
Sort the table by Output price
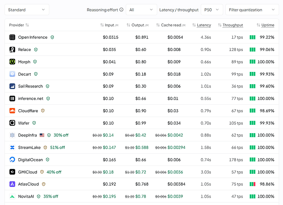[x=138, y=25]
